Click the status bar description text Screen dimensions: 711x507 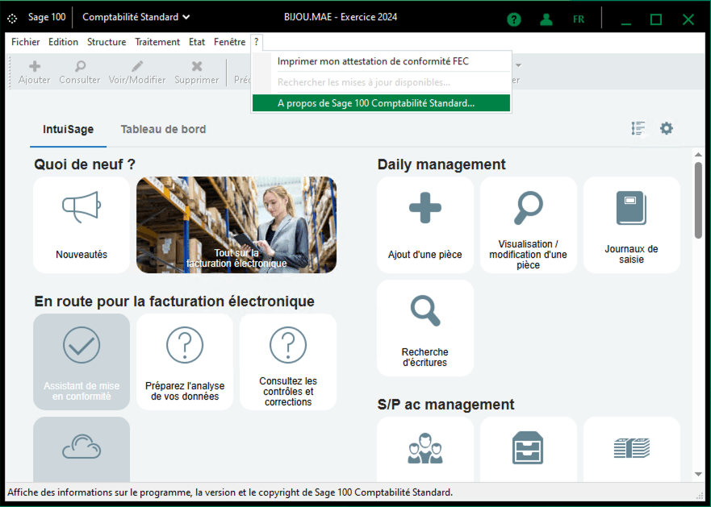click(230, 492)
